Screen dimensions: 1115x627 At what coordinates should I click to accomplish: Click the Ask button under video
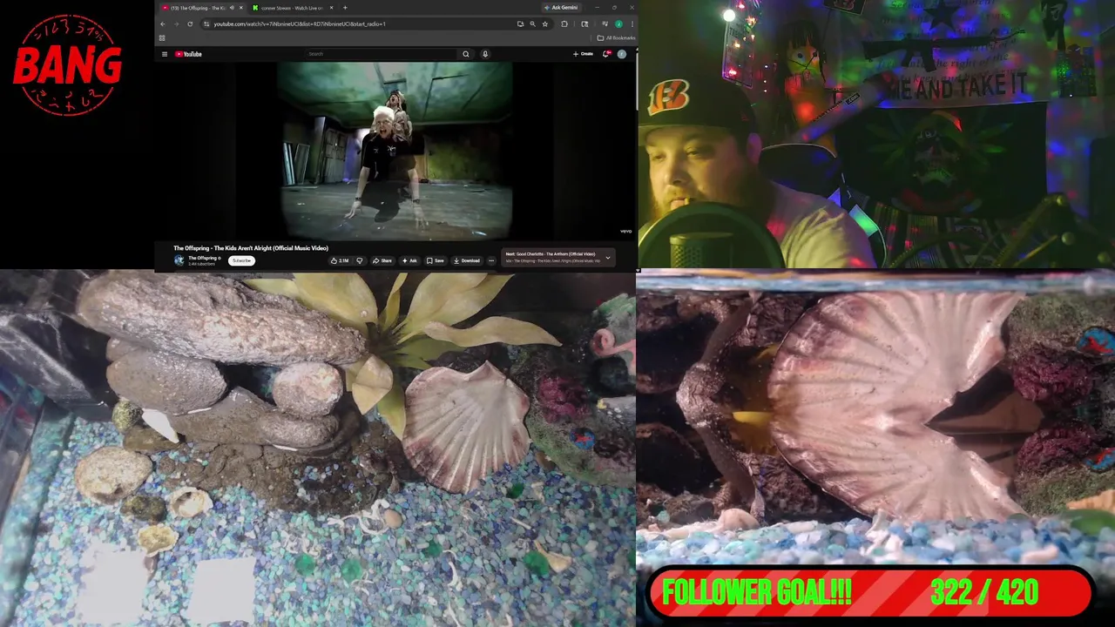point(409,260)
